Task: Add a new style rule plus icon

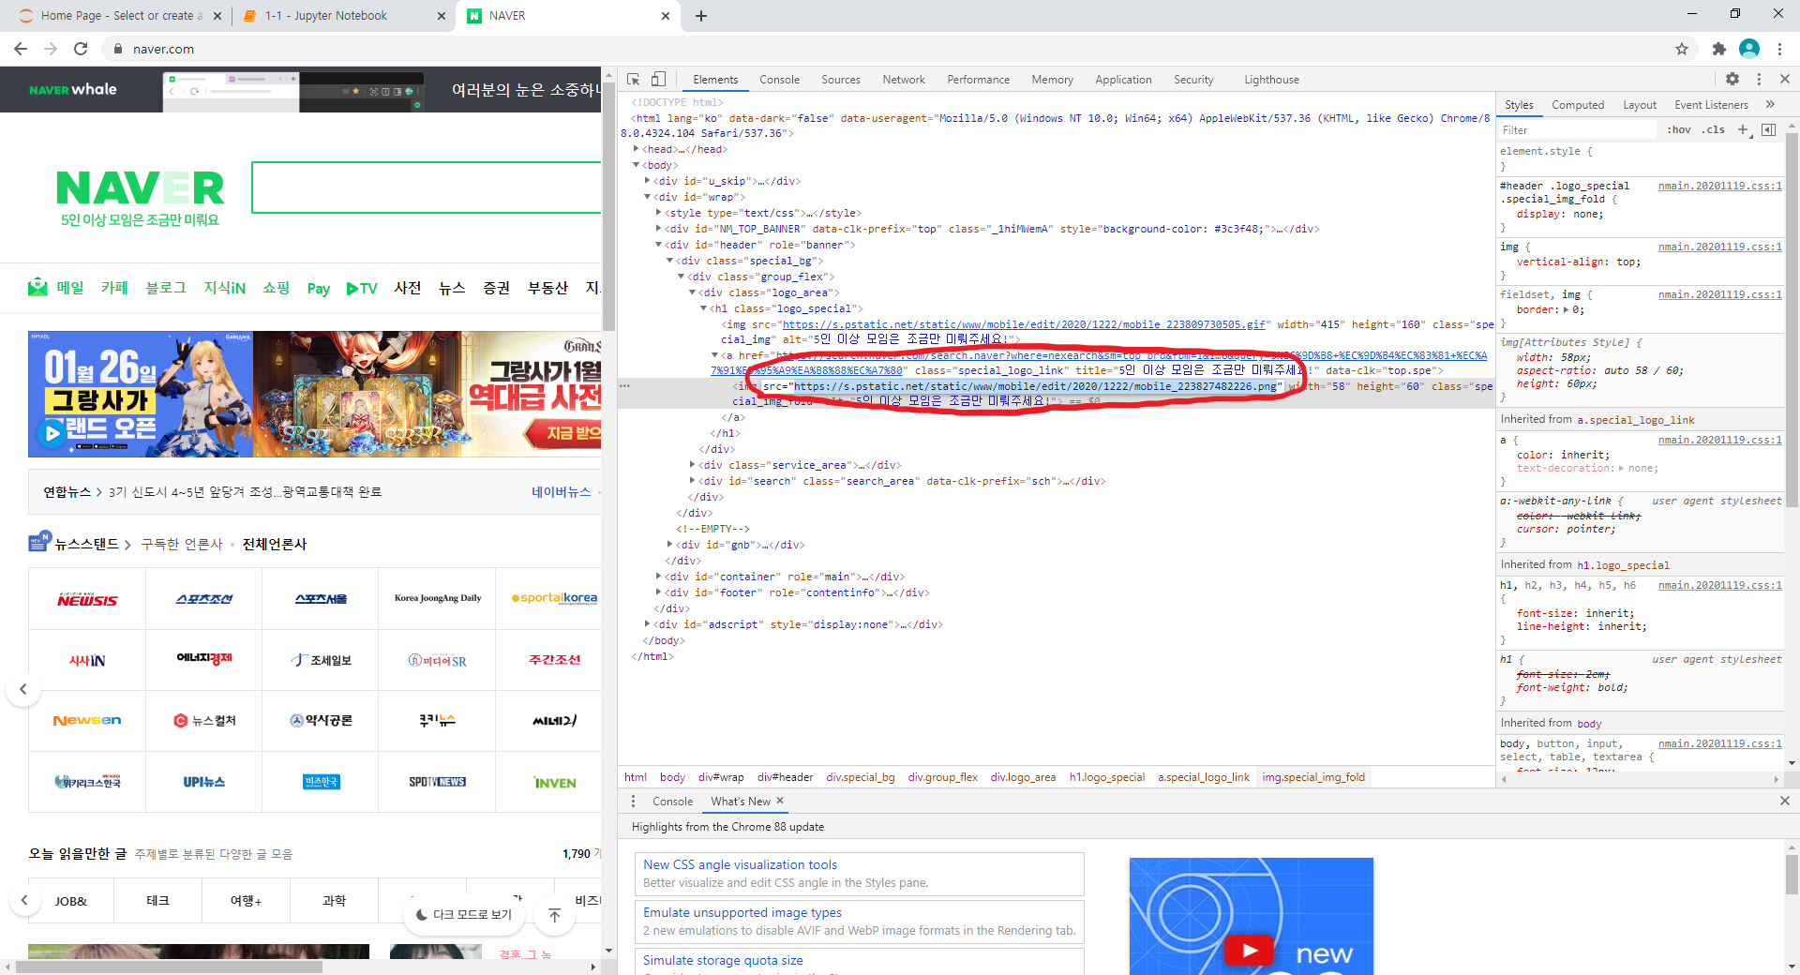Action: (1743, 129)
